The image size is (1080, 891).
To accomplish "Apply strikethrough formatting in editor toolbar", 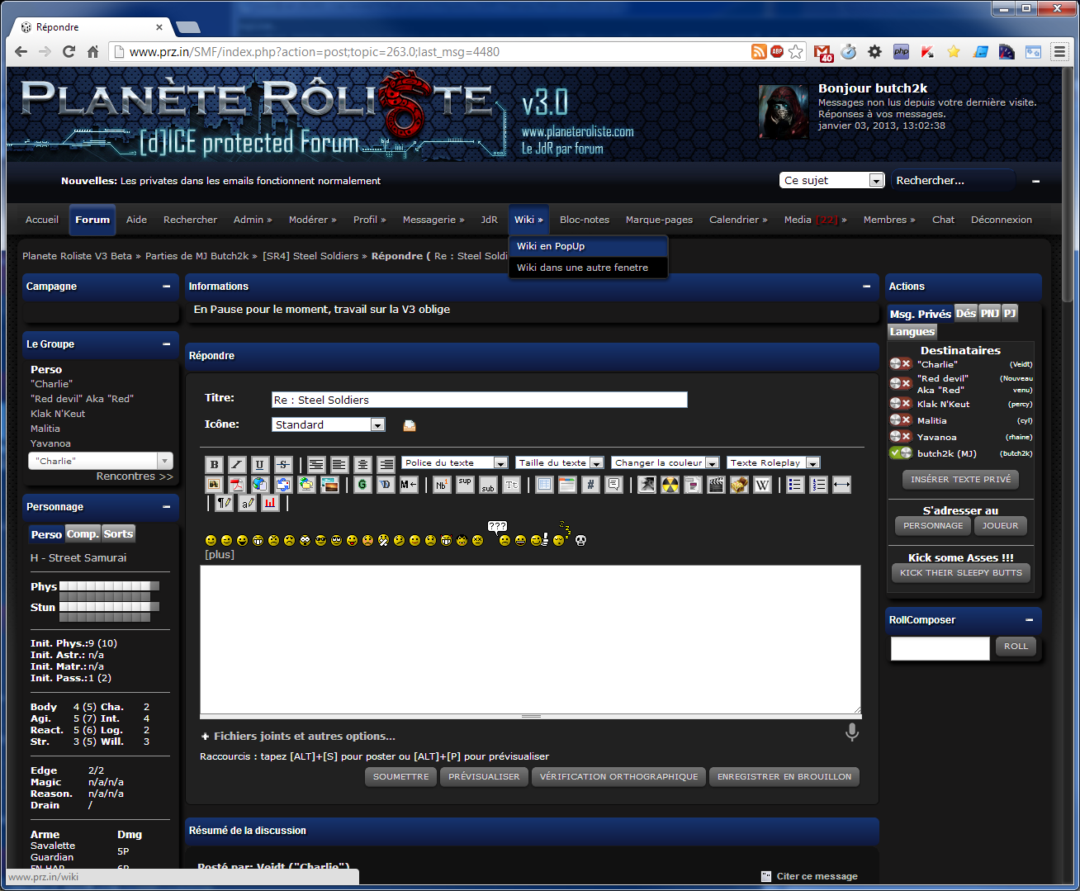I will tap(283, 465).
